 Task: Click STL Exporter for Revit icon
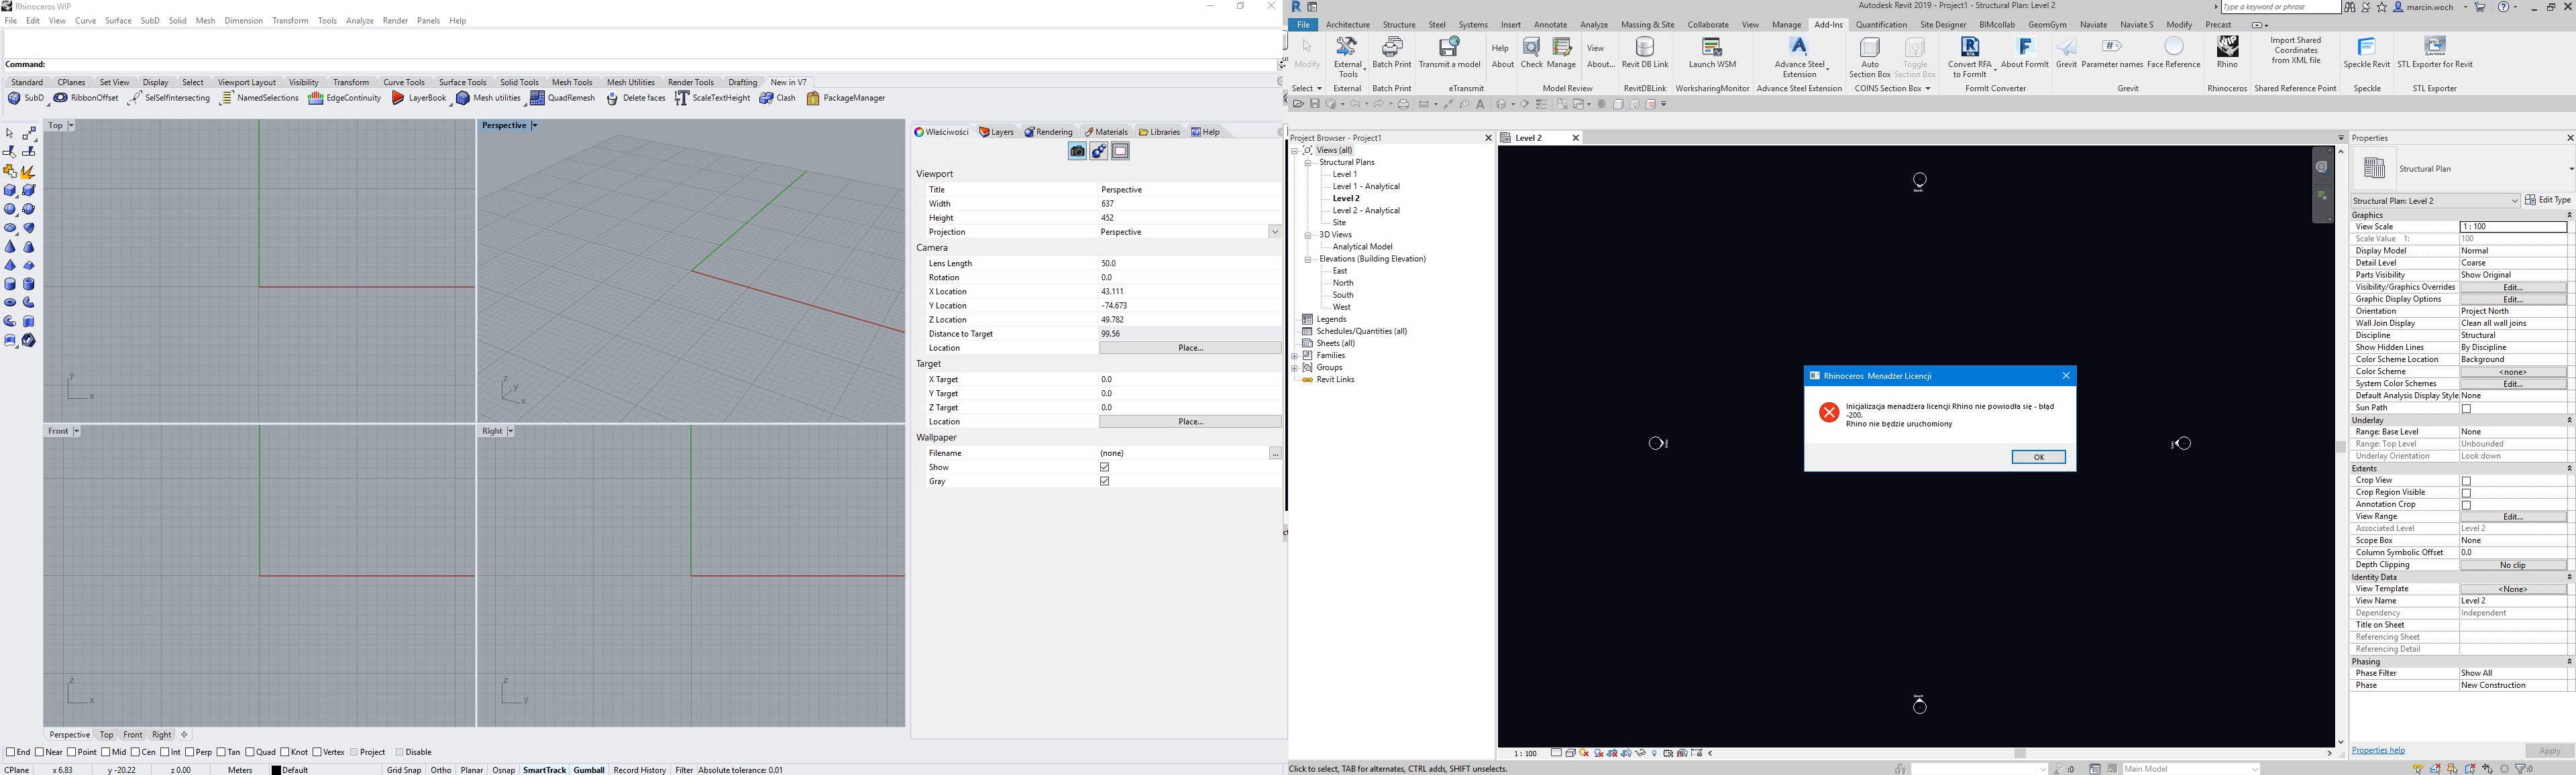click(x=2435, y=47)
